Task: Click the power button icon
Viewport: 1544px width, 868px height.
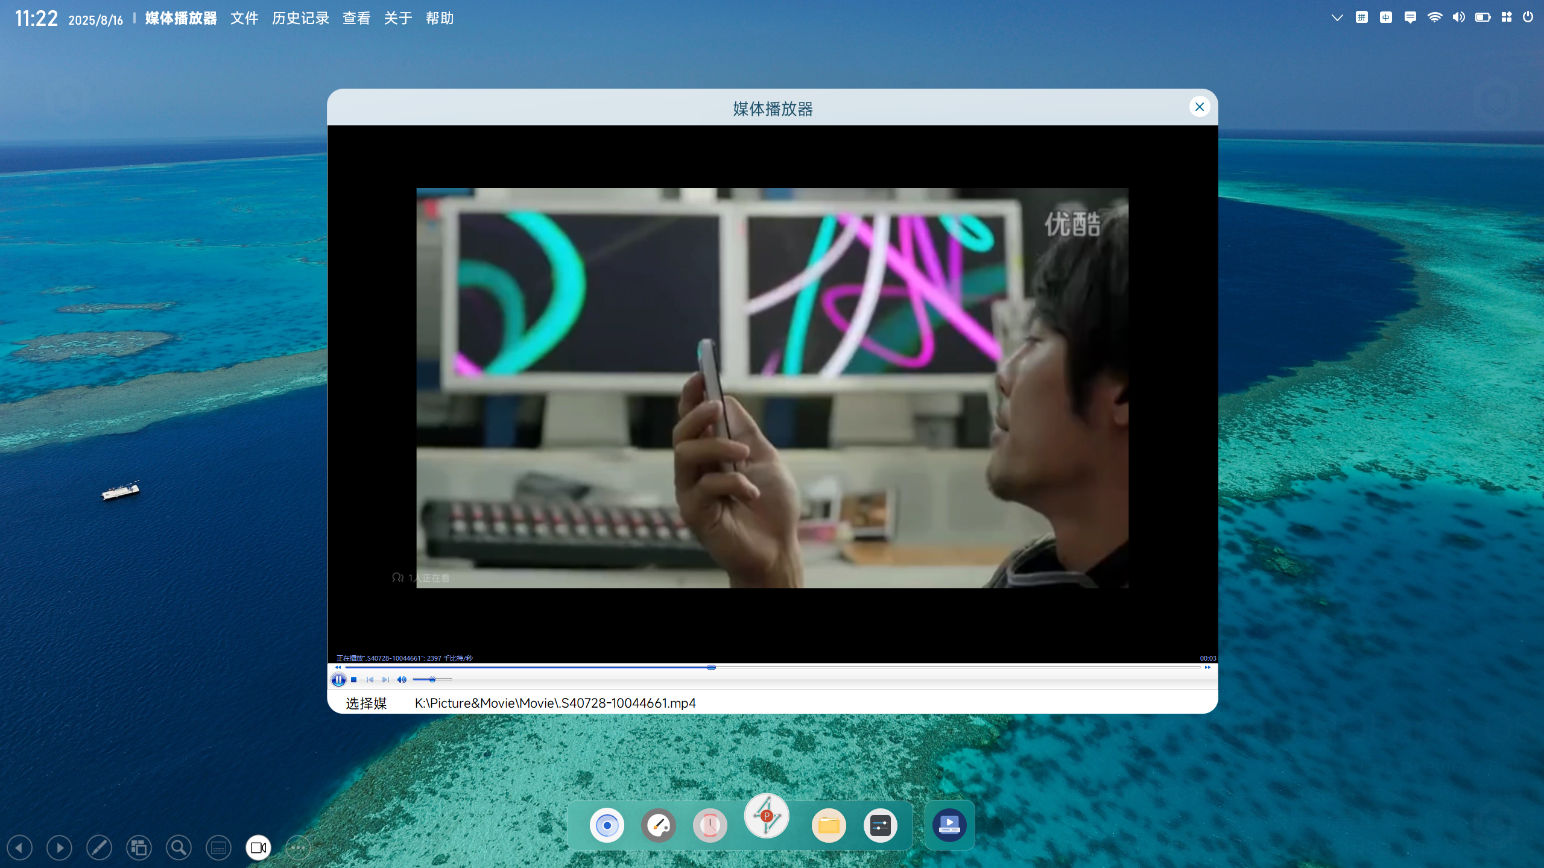Action: coord(1528,17)
